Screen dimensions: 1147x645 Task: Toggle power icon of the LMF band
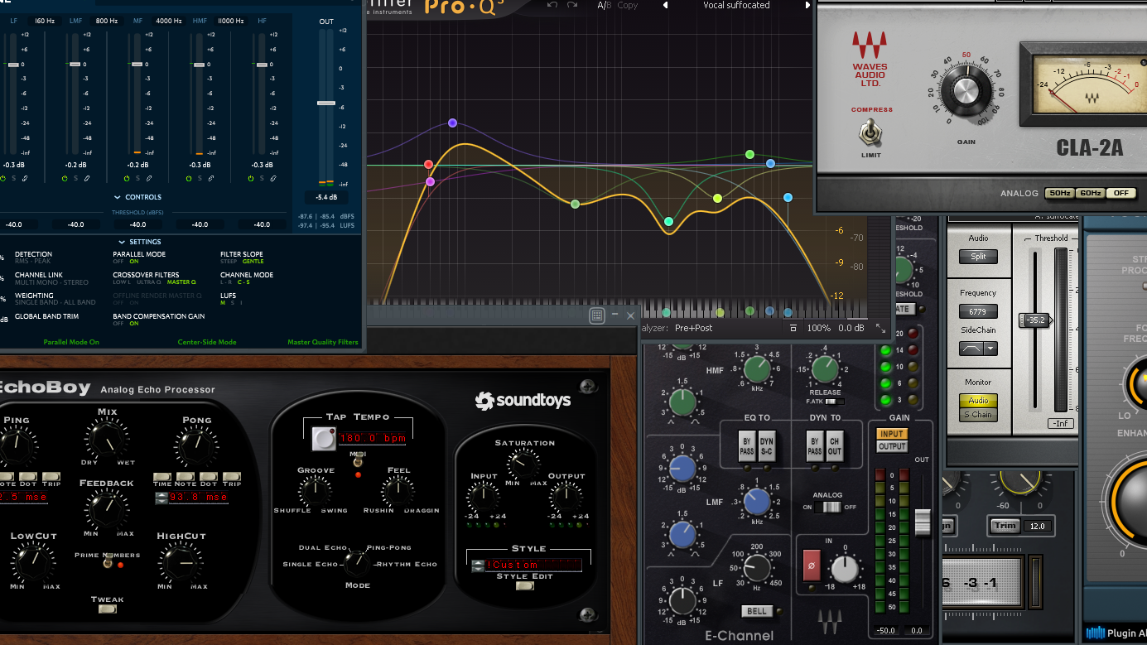coord(64,178)
